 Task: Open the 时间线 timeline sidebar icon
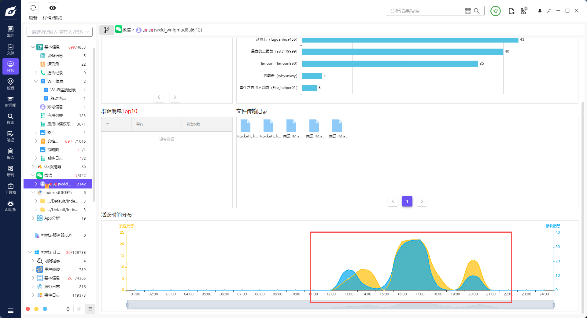[x=10, y=102]
